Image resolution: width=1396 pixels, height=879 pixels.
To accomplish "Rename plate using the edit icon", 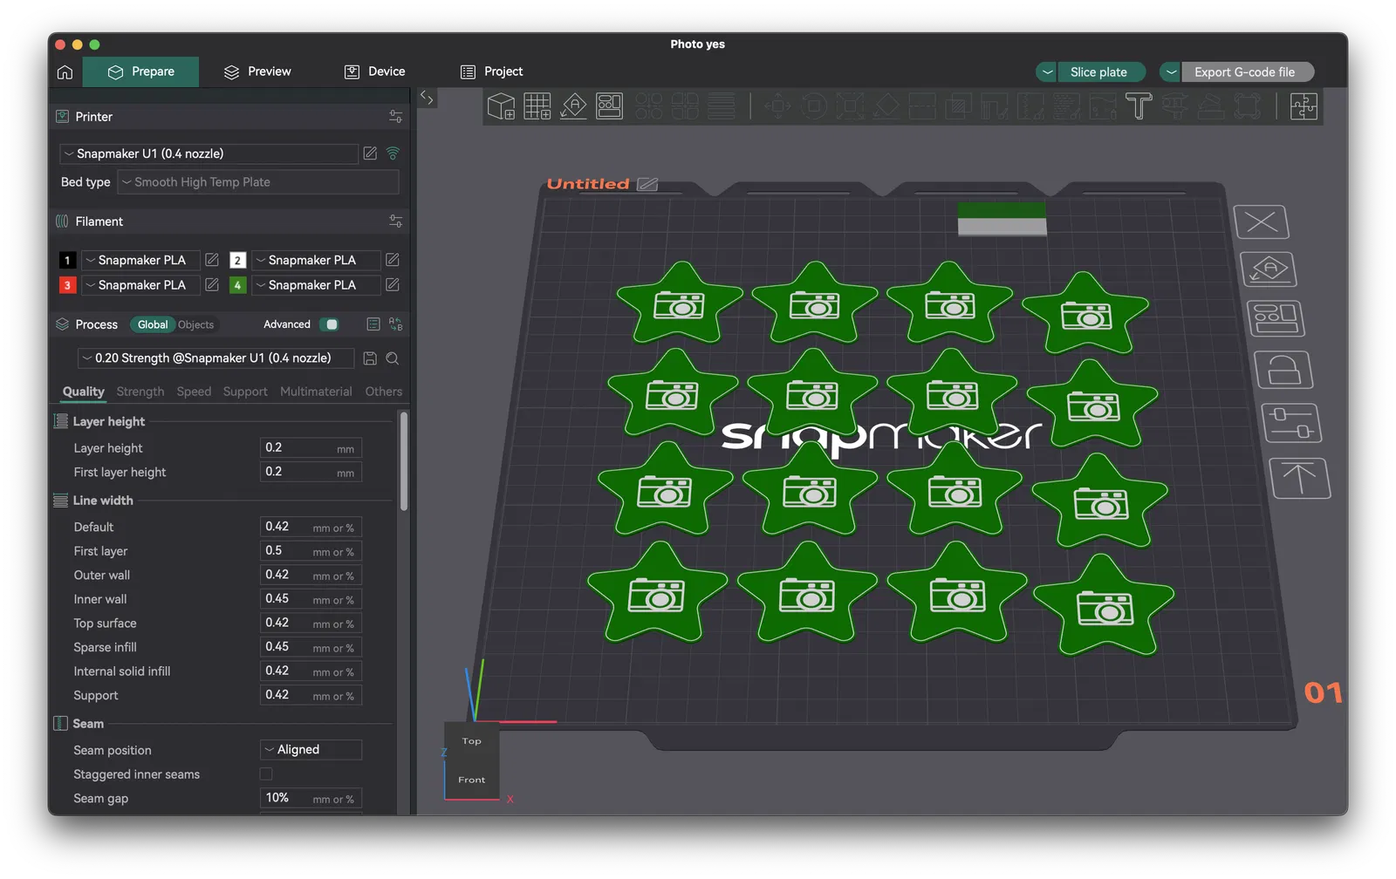I will point(647,184).
